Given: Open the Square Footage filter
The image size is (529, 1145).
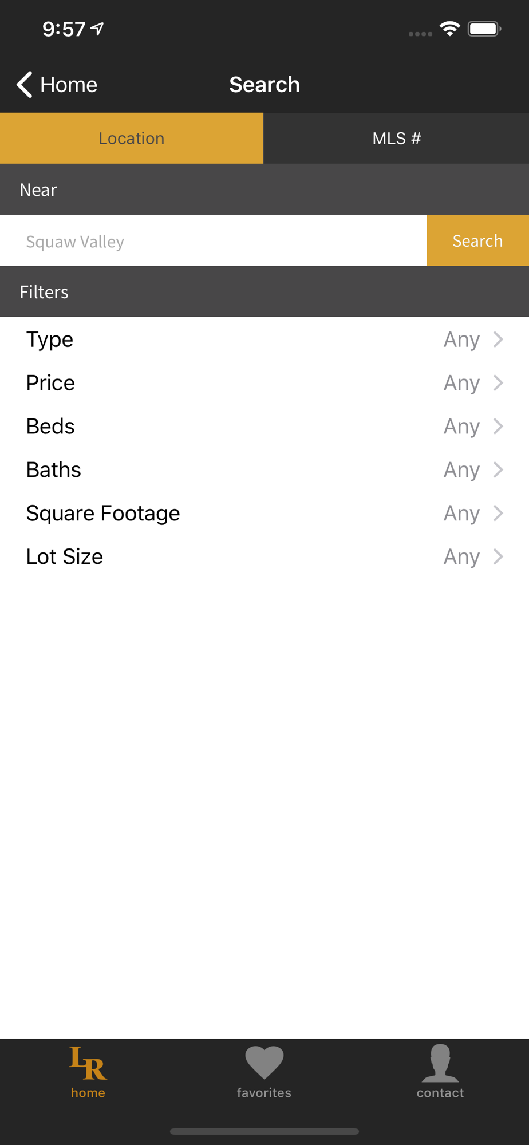Looking at the screenshot, I should coord(264,514).
